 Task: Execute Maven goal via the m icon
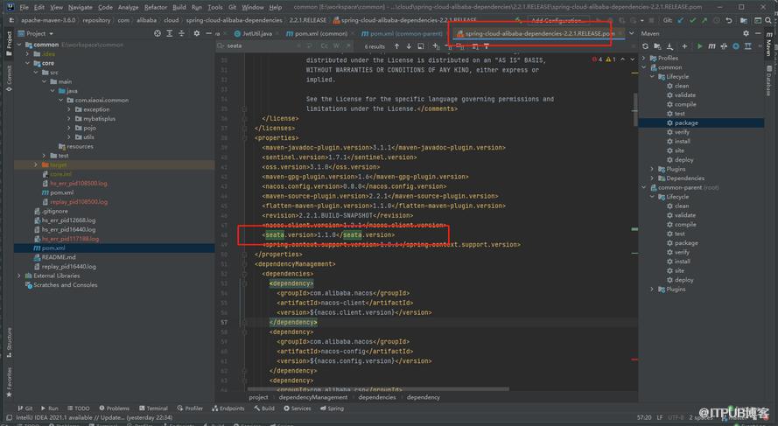pyautogui.click(x=711, y=46)
